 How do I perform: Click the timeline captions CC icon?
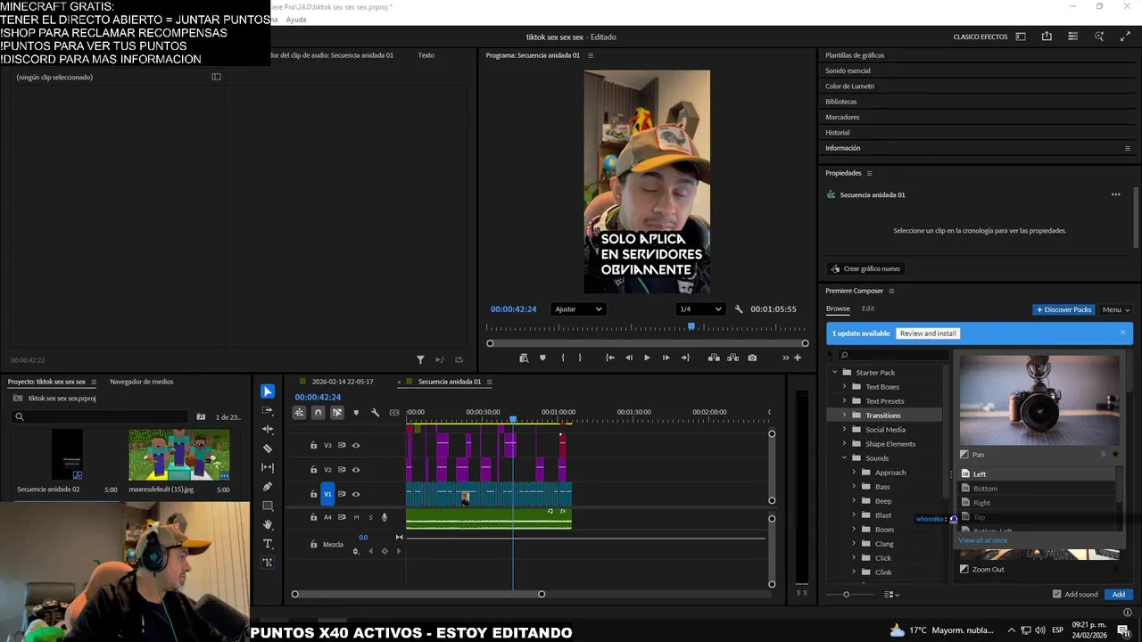pos(394,412)
